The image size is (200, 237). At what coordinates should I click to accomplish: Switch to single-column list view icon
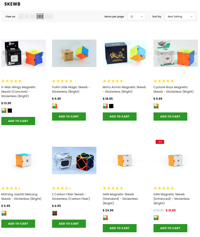coord(21,16)
